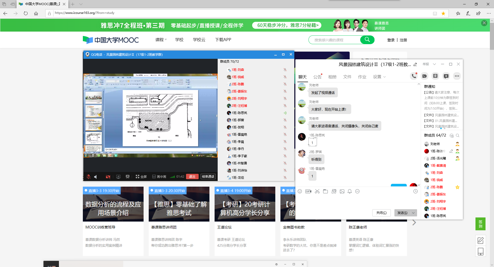Click 结束通话 to end the call
This screenshot has width=494, height=267.
[x=208, y=177]
